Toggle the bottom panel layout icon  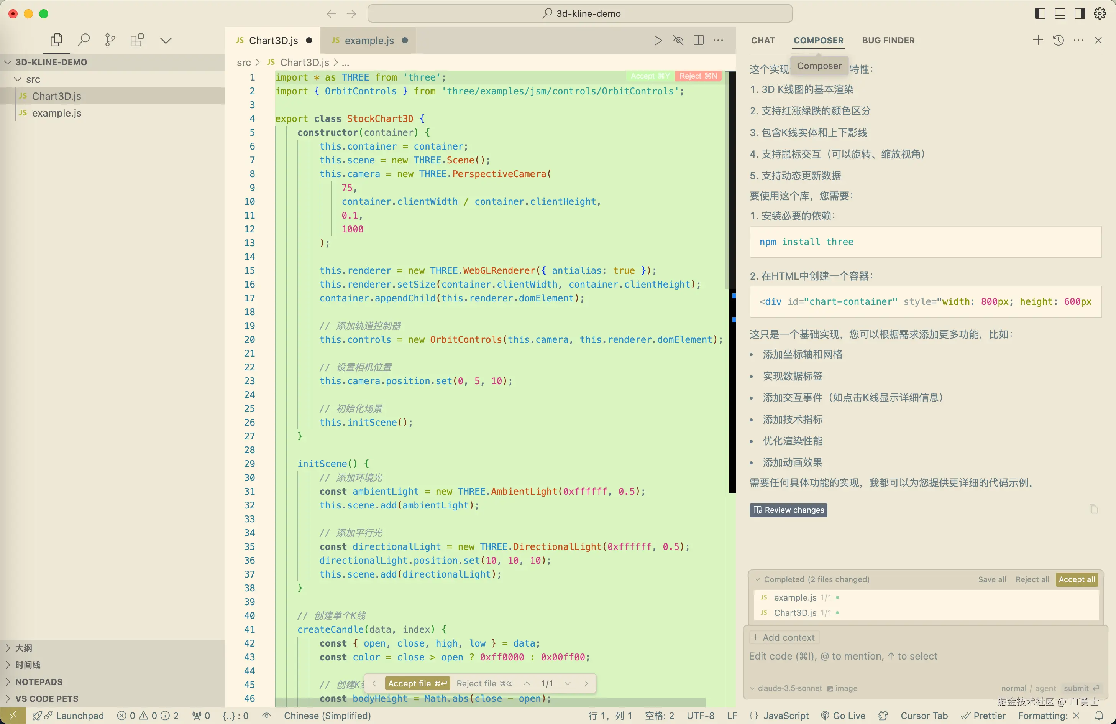pyautogui.click(x=1060, y=13)
